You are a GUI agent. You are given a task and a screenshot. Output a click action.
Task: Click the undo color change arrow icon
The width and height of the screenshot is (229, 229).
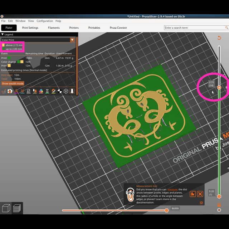point(219,38)
